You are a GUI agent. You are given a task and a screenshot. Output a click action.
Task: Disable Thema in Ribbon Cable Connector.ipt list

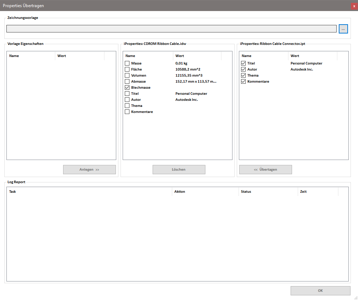click(x=244, y=76)
